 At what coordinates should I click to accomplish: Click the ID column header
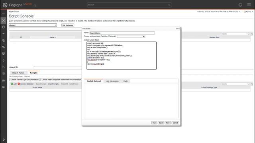21,37
